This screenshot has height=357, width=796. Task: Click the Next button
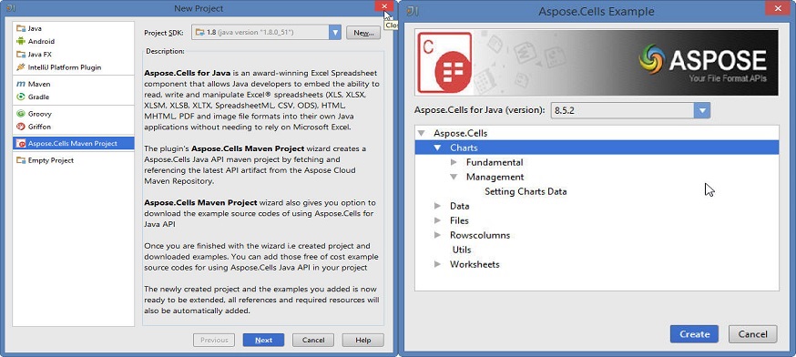[x=263, y=341]
